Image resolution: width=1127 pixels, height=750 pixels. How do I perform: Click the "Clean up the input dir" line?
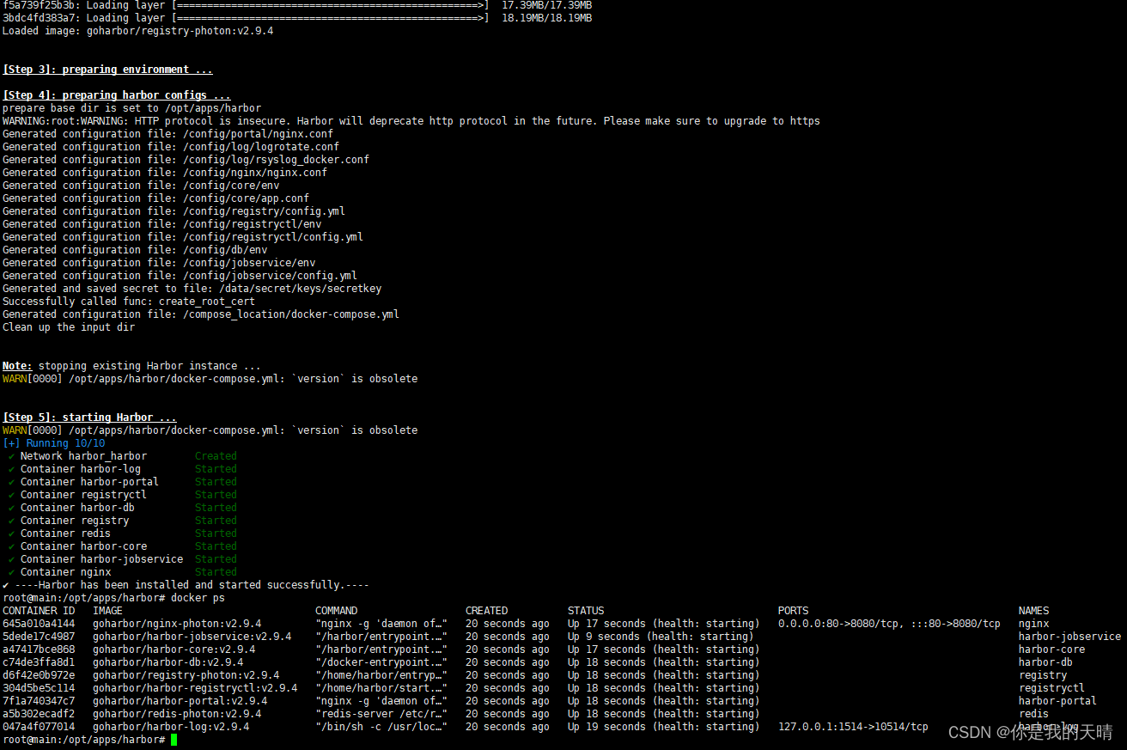tap(69, 327)
